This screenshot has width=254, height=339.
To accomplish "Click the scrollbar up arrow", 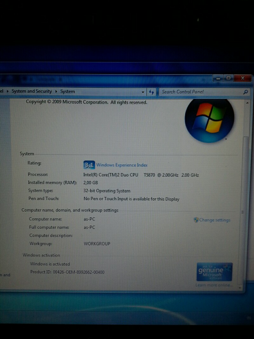I will [x=247, y=103].
